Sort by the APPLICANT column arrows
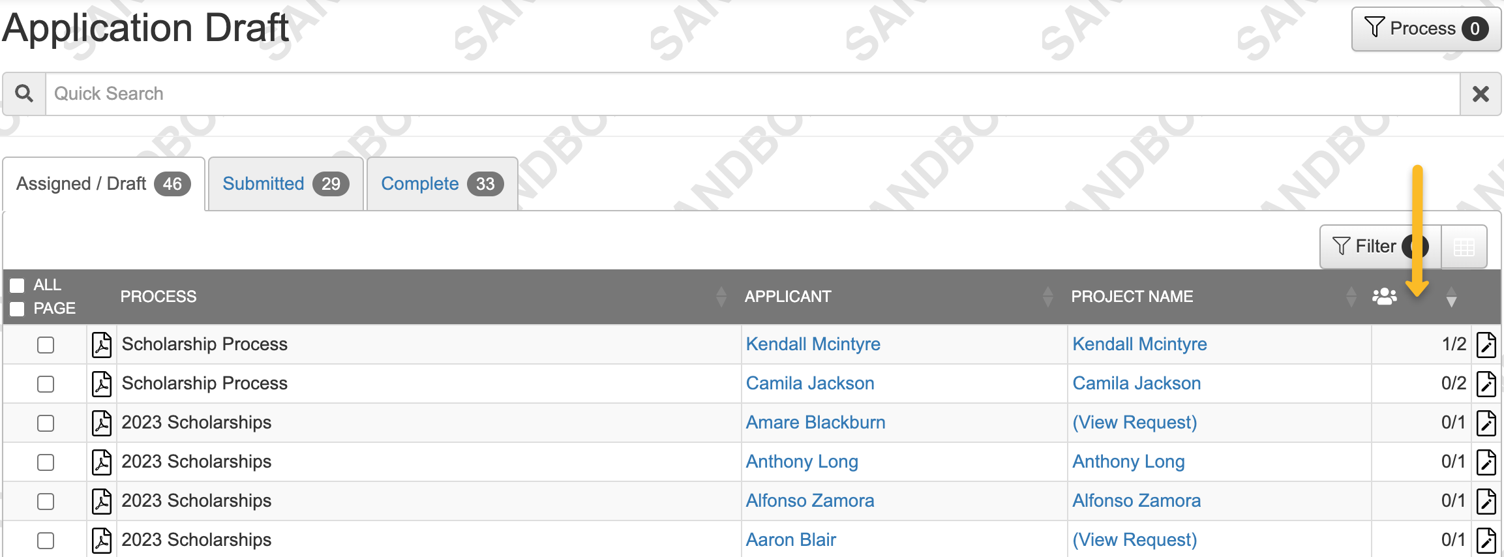Image resolution: width=1504 pixels, height=557 pixels. 1047,297
